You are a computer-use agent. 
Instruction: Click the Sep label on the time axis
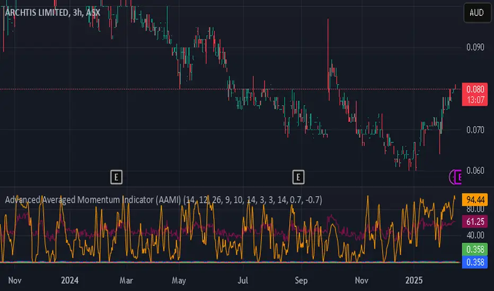301,280
